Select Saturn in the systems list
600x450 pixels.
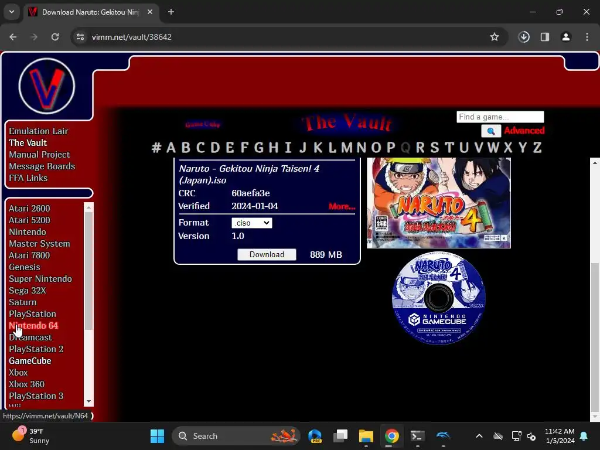(x=23, y=302)
